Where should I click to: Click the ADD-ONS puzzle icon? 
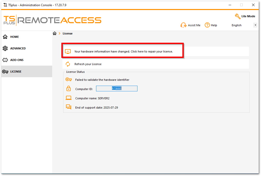coord(5,60)
